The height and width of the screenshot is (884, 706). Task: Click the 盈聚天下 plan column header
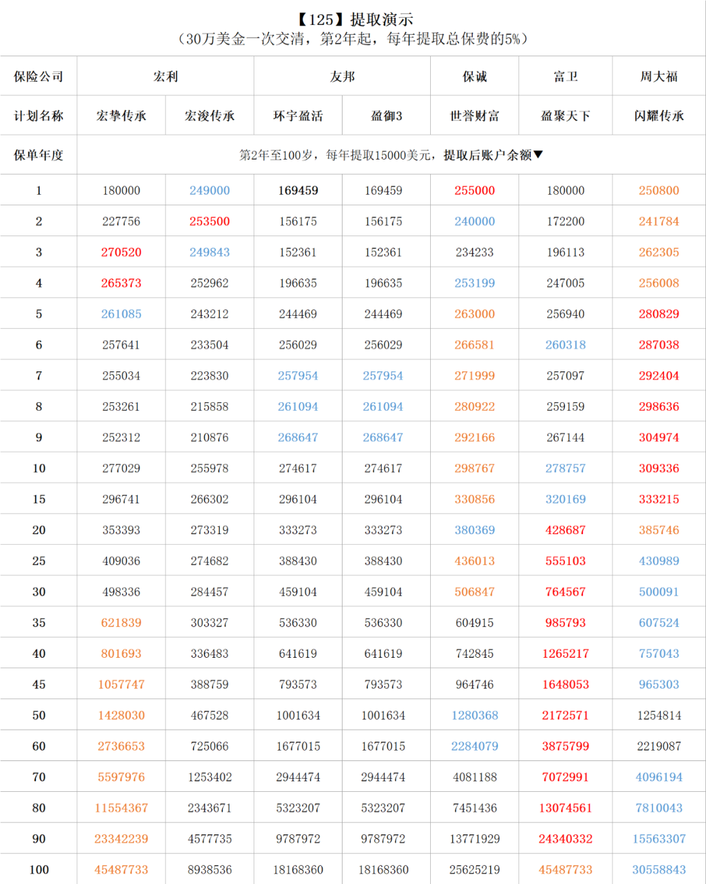click(x=565, y=116)
